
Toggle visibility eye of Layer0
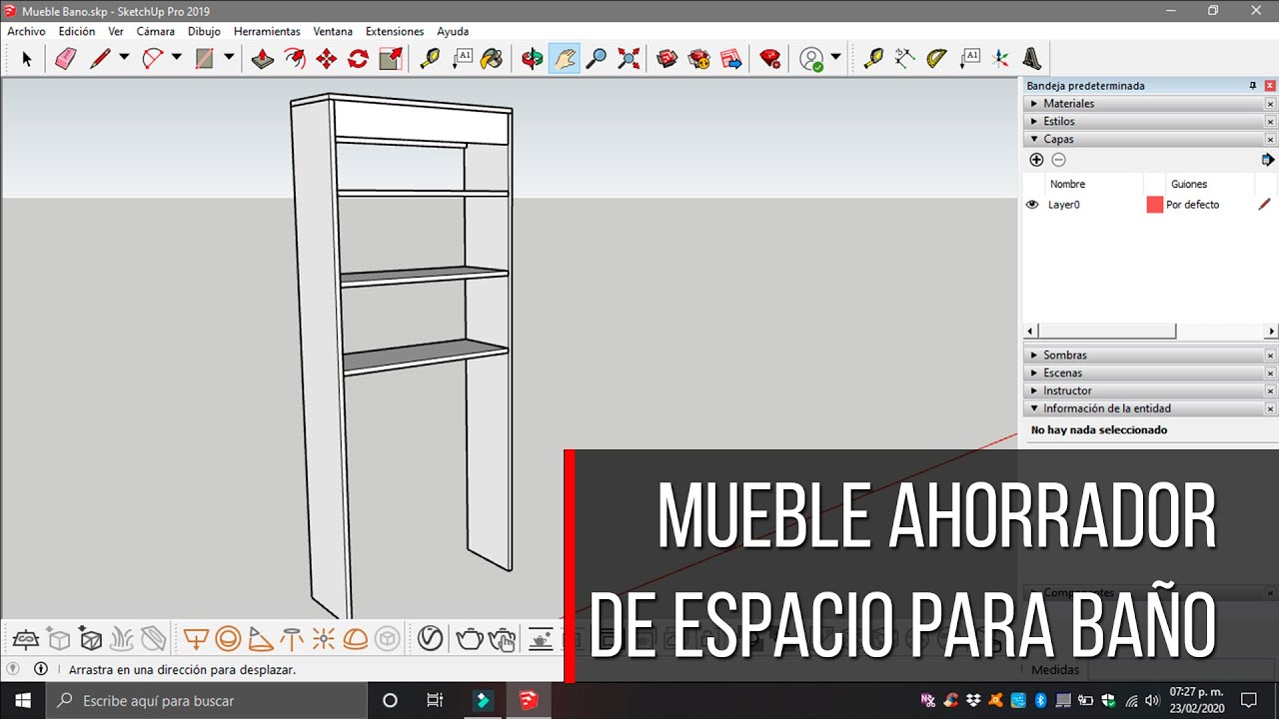[x=1032, y=205]
